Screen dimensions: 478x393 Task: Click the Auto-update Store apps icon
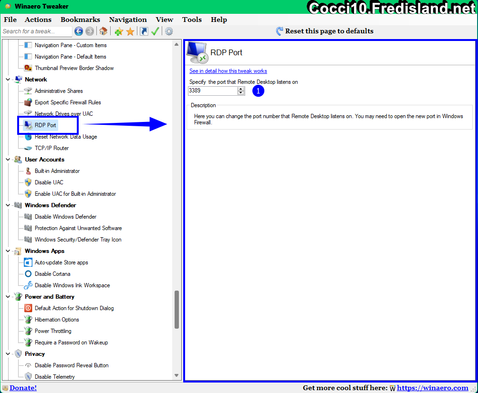click(x=28, y=262)
